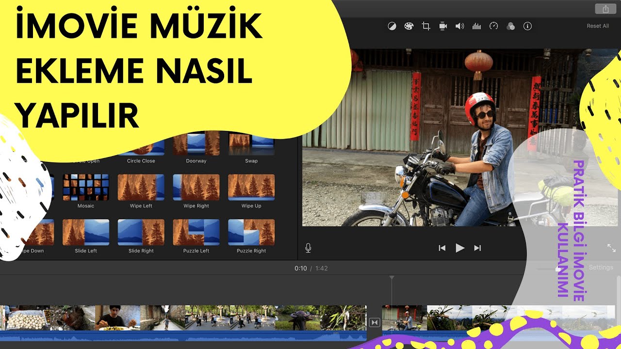Select the man eating clip in timeline
This screenshot has width=621, height=349.
tap(118, 318)
